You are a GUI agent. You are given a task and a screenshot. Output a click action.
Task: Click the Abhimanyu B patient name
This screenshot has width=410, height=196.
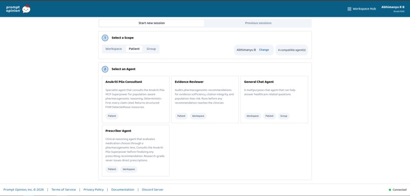246,50
